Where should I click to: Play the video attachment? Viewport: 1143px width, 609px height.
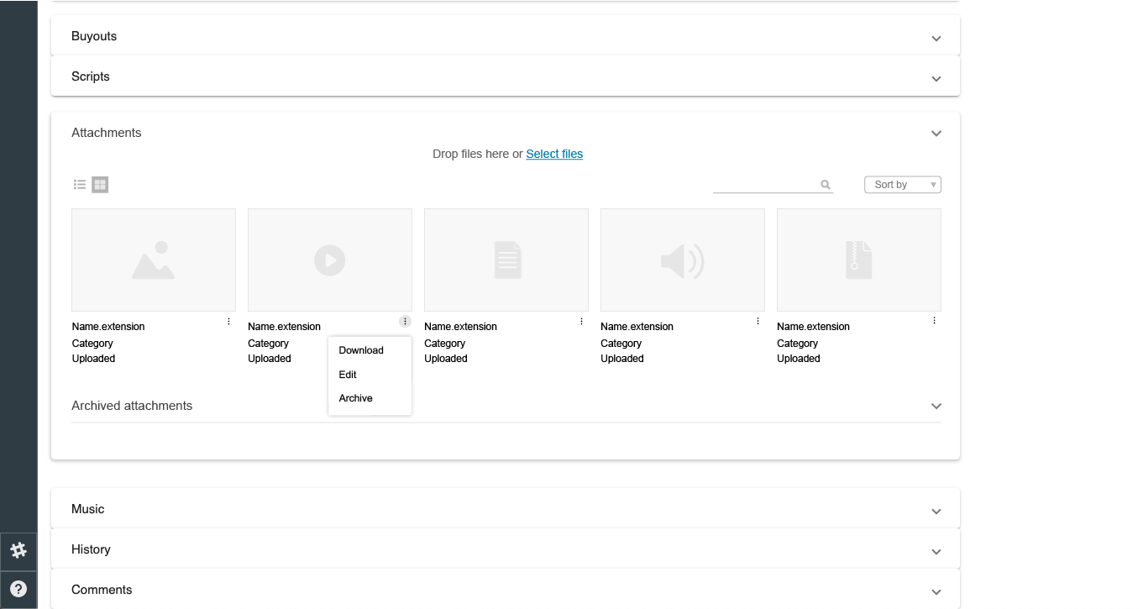(329, 260)
